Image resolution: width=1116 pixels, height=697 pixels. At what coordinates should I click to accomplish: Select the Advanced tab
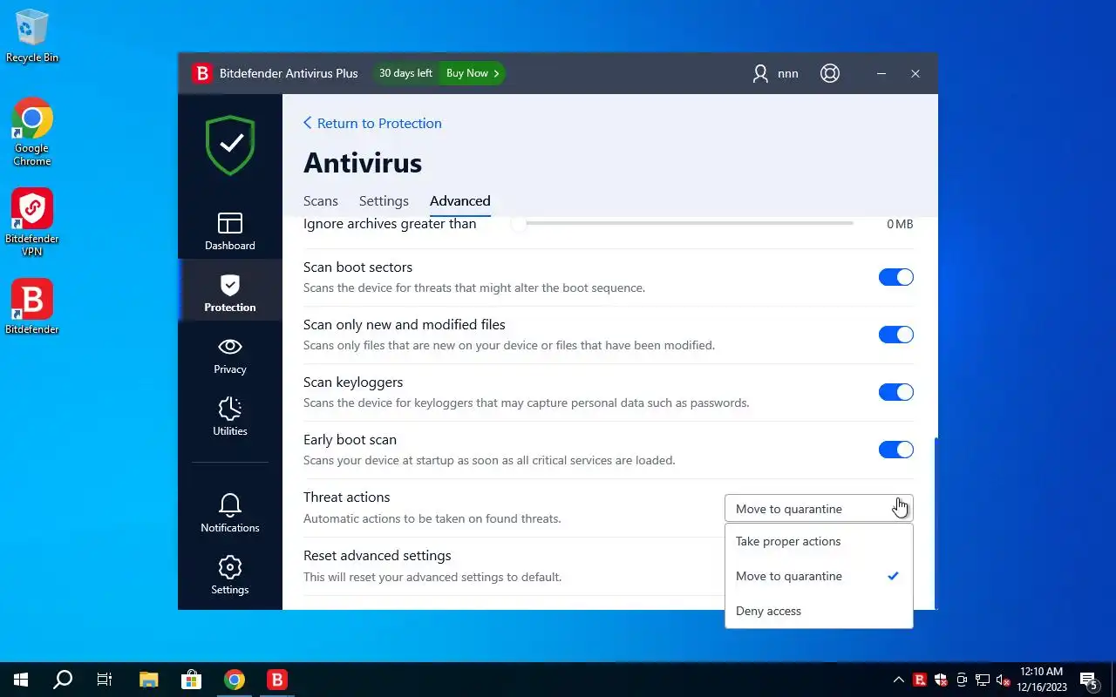click(460, 201)
